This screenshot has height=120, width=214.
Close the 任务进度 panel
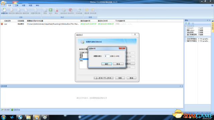point(183,86)
